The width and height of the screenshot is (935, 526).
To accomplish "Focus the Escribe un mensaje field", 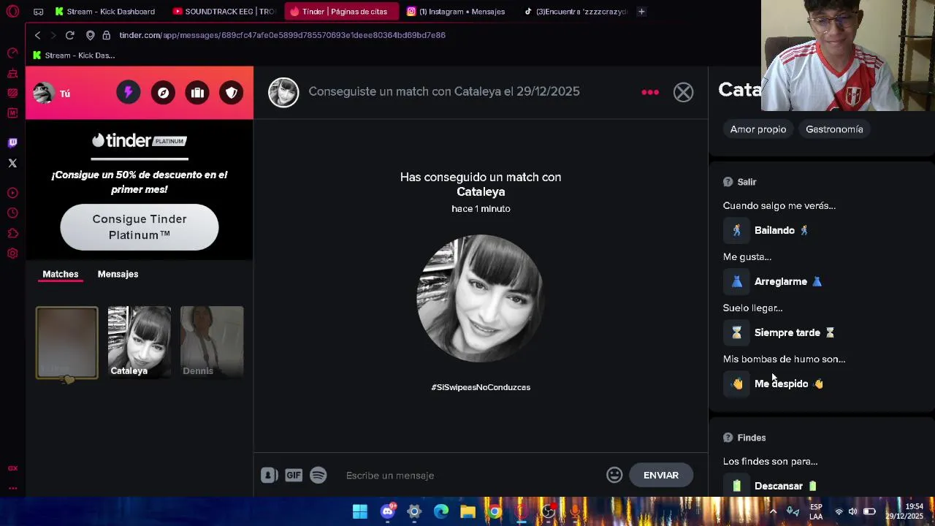I will click(x=471, y=476).
